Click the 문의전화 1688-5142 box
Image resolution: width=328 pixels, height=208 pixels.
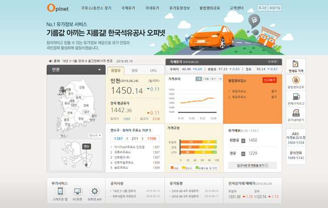pos(296,156)
